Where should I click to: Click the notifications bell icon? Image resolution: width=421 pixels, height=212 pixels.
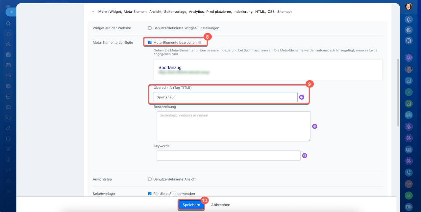(409, 20)
